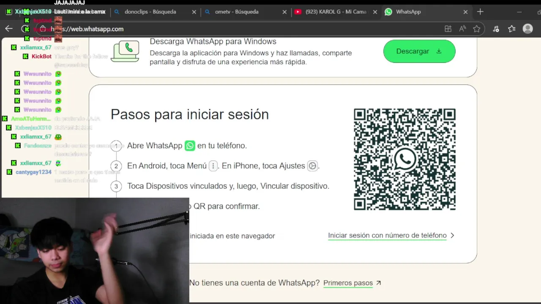Open the read aloud icon in address bar
This screenshot has height=304, width=541.
[462, 29]
